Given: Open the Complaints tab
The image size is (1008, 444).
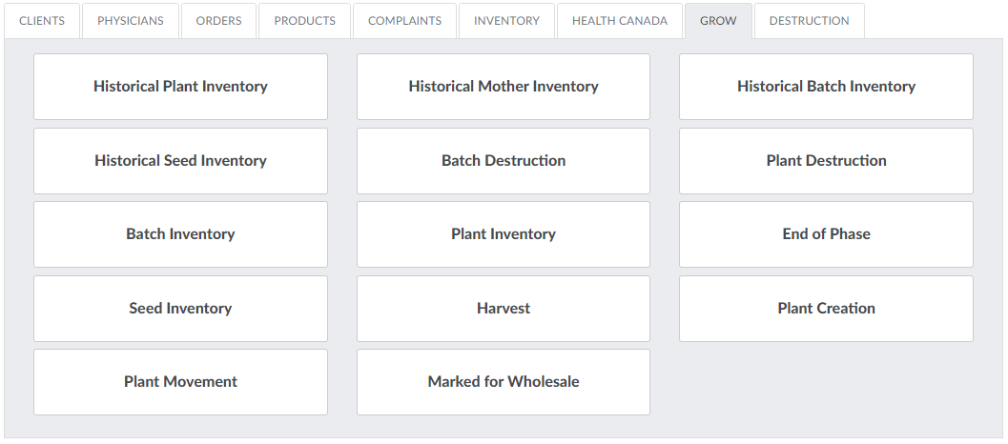Looking at the screenshot, I should point(404,21).
